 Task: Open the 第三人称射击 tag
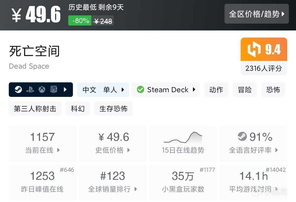pyautogui.click(x=35, y=109)
